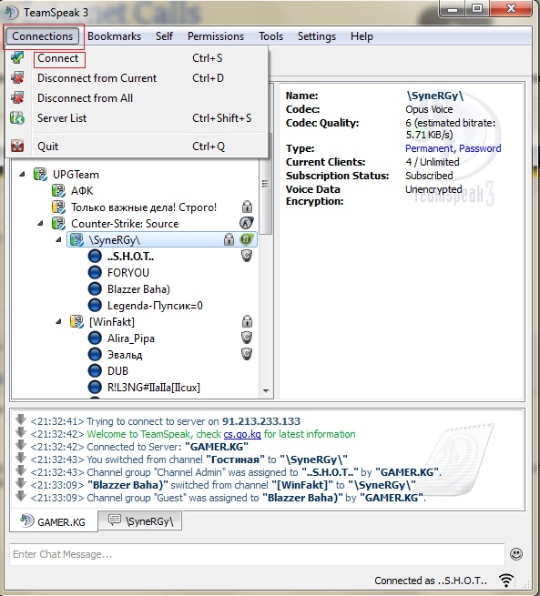Screen dimensions: 540x596
Task: Select Disconnect from All menu entry
Action: 85,98
